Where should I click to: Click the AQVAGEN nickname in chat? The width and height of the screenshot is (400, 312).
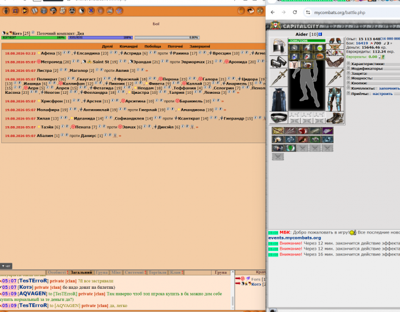pos(33,294)
